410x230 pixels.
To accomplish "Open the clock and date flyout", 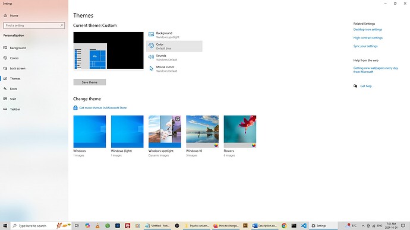I will (x=391, y=226).
